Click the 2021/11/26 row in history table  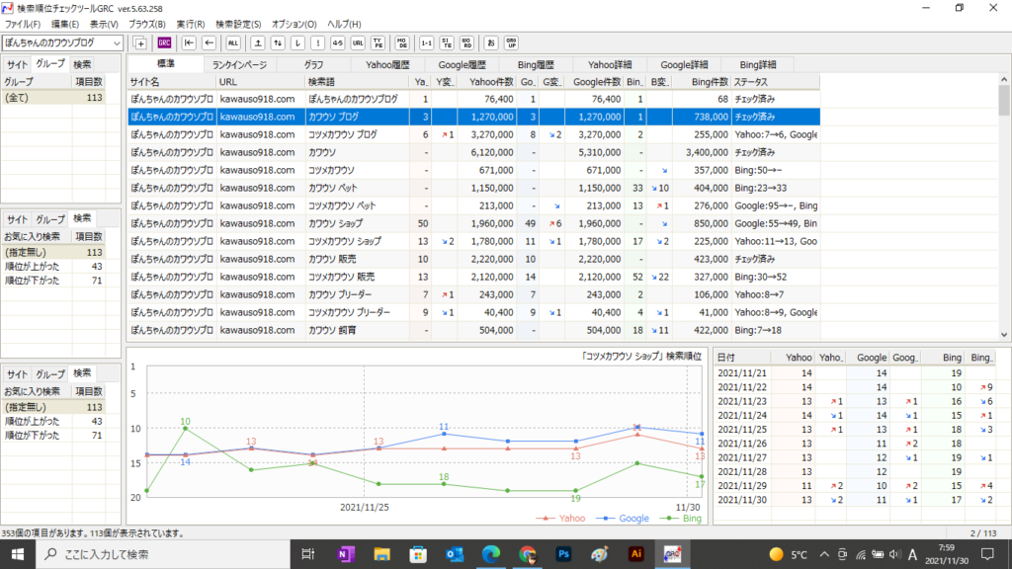(855, 444)
